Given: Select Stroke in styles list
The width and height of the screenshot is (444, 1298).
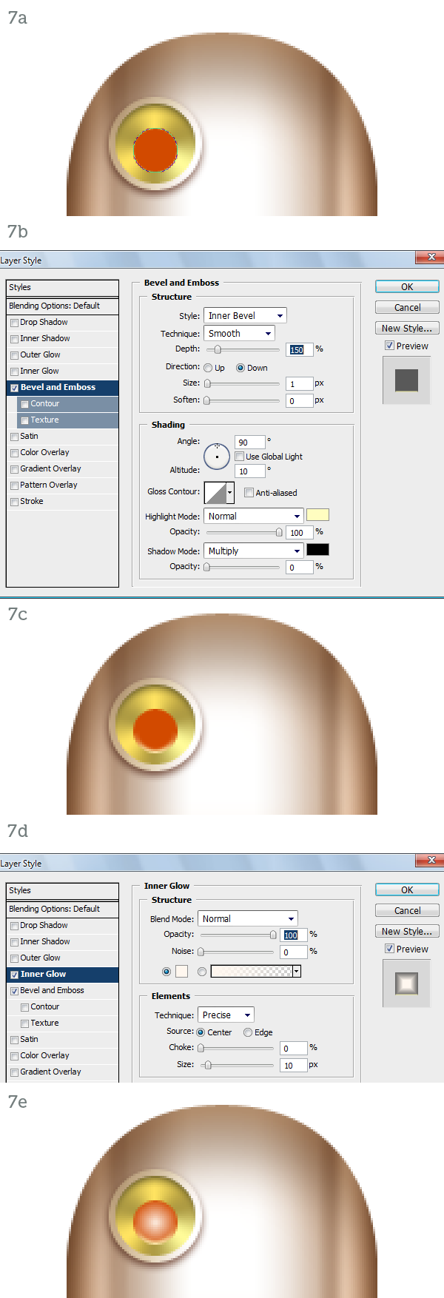Looking at the screenshot, I should [x=62, y=502].
